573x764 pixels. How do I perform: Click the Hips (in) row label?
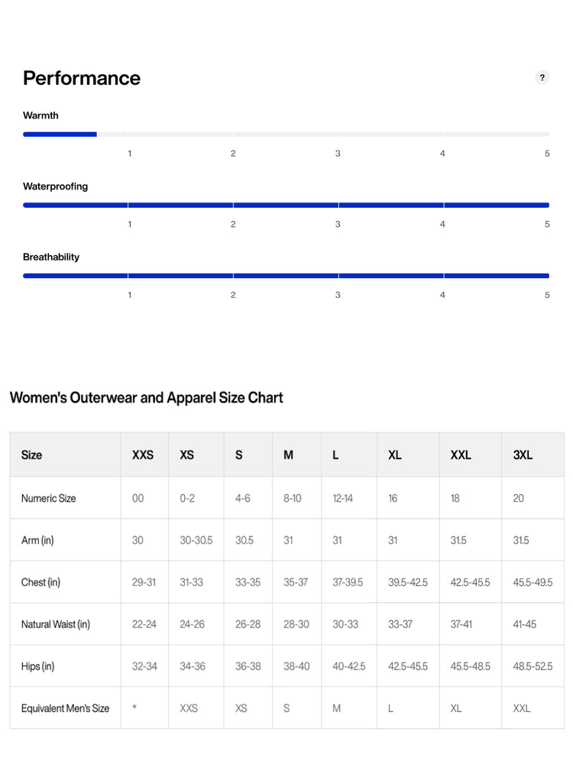click(37, 666)
